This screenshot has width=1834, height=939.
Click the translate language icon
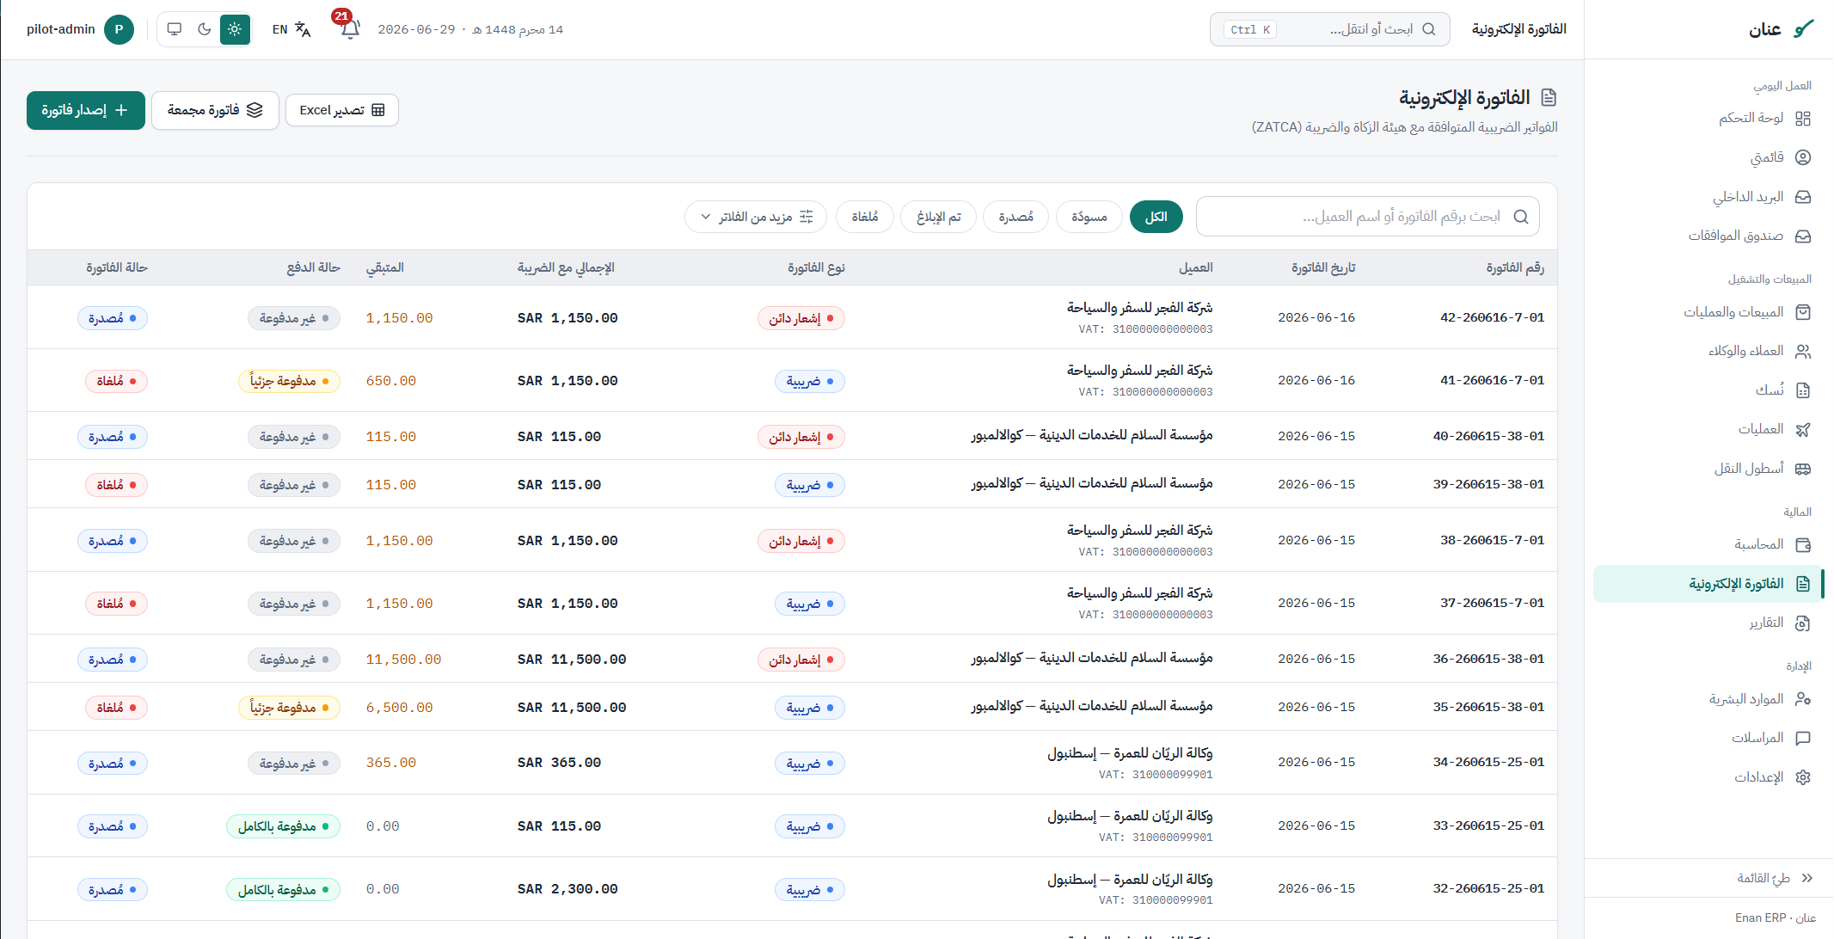coord(303,29)
